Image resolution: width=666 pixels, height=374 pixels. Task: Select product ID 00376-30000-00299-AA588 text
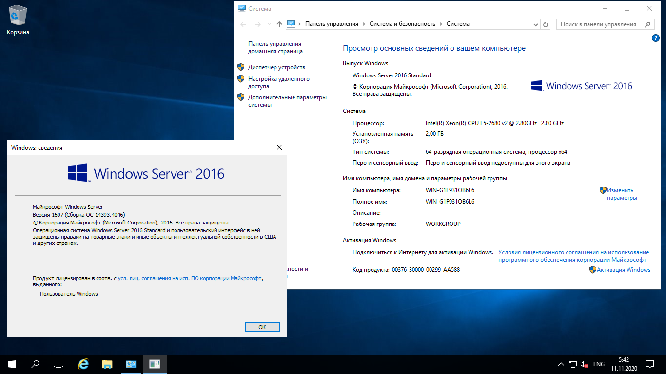click(426, 270)
